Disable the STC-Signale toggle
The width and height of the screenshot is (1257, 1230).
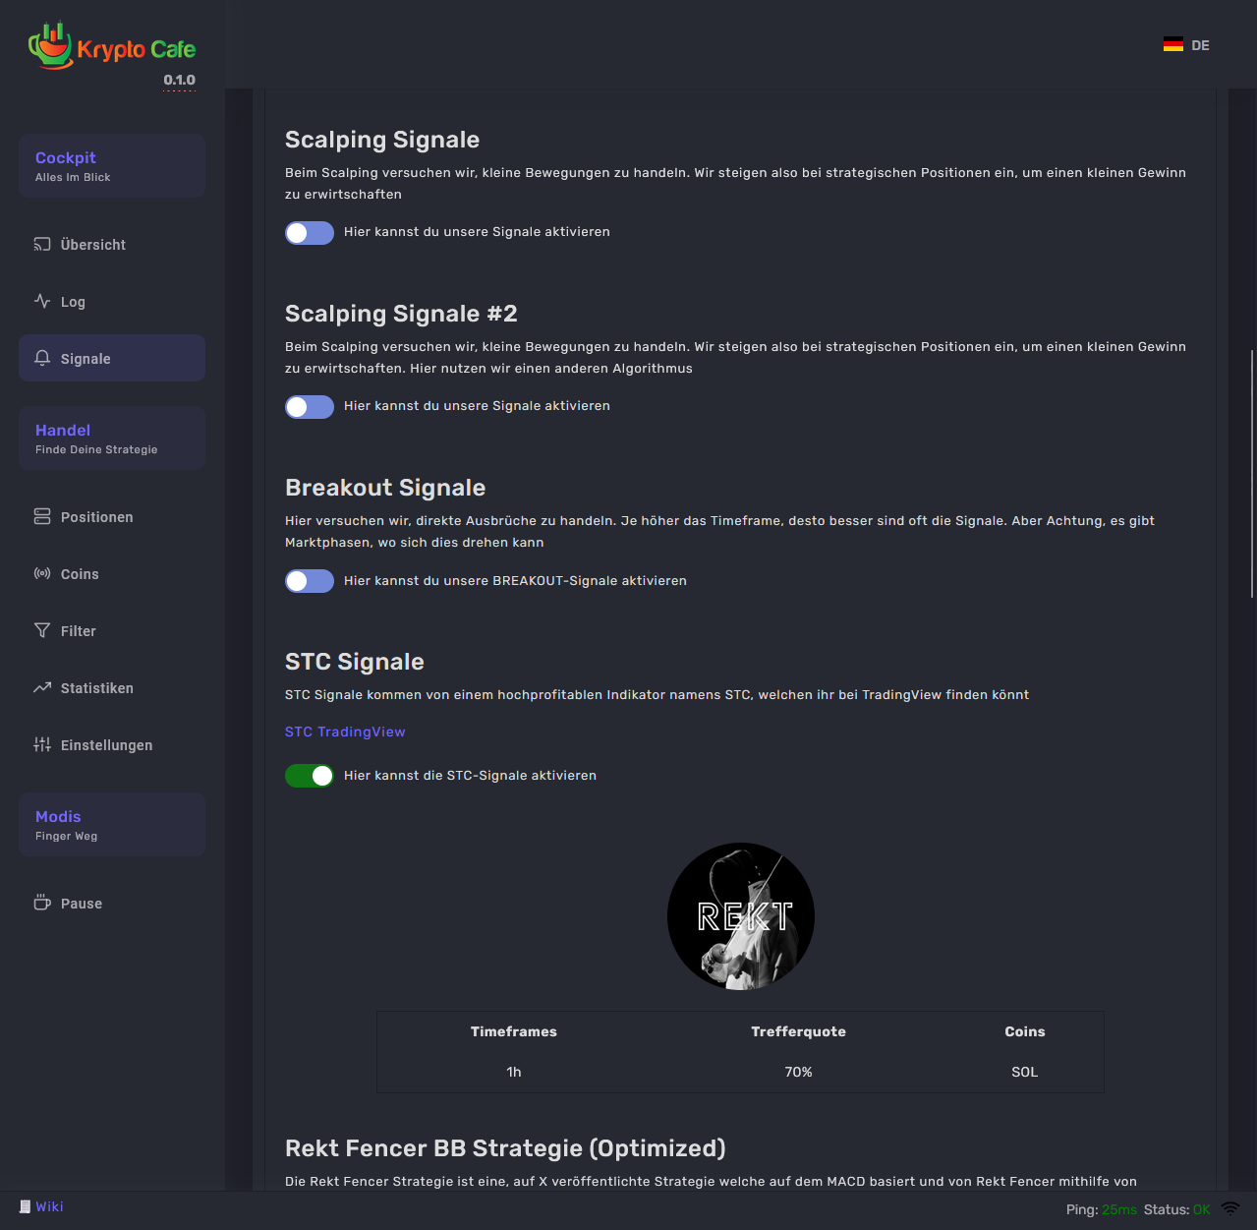coord(310,776)
